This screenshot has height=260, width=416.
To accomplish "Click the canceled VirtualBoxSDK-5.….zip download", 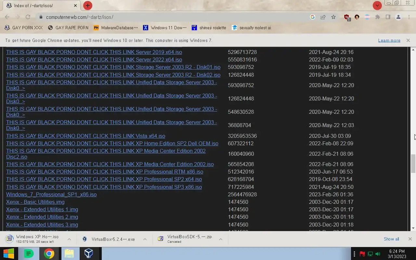I will click(186, 239).
